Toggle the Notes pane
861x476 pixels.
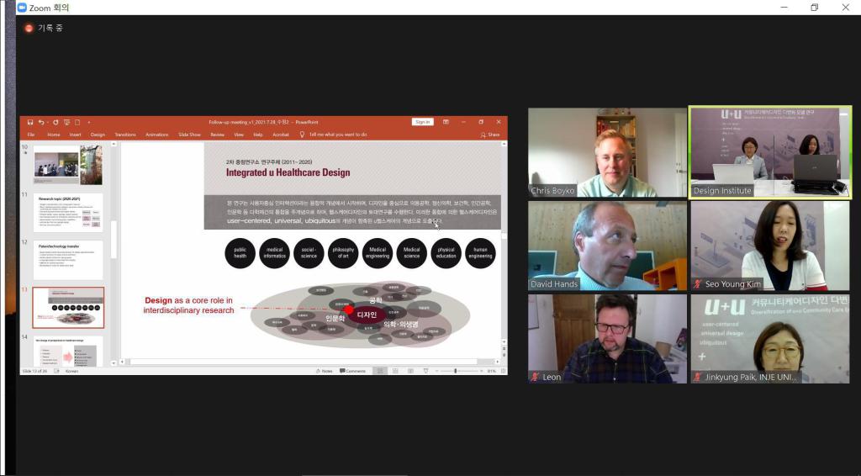point(324,371)
